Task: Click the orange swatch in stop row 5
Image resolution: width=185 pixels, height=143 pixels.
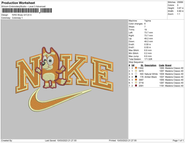Action: [136, 80]
